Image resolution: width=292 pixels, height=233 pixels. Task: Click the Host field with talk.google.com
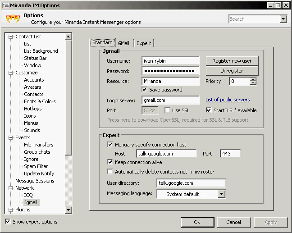[x=166, y=154]
